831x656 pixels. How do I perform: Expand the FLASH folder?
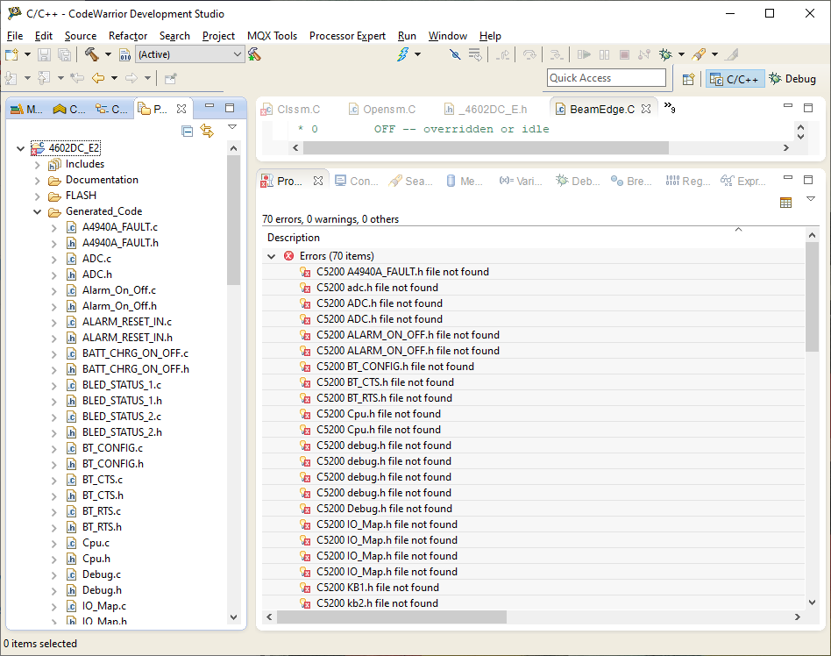click(37, 196)
